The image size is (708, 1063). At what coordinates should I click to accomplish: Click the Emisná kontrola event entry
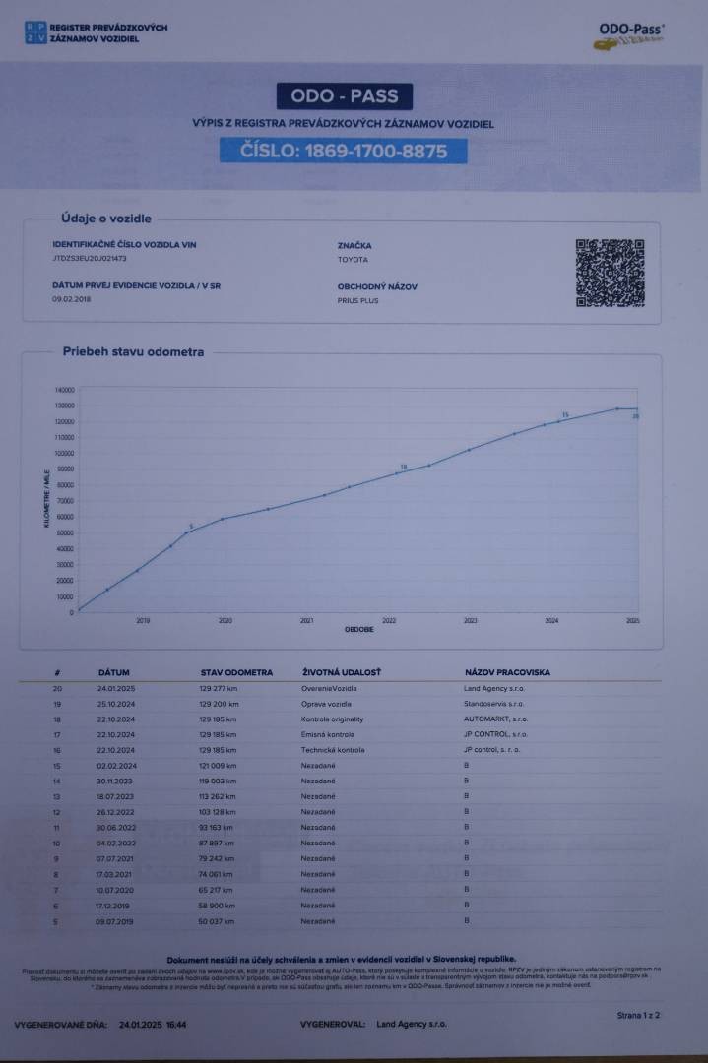[328, 735]
